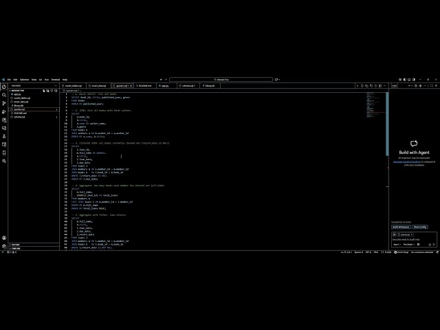The width and height of the screenshot is (440, 330).
Task: Open the Customize Layout control
Action: click(x=400, y=80)
